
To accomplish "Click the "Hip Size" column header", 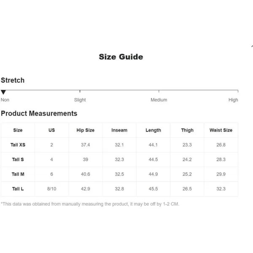I will [86, 130].
